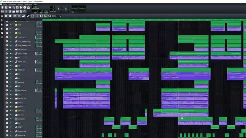Click the Shapeman track name button

click(x=21, y=70)
